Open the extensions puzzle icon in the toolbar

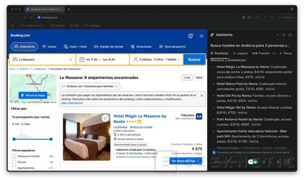click(x=257, y=18)
